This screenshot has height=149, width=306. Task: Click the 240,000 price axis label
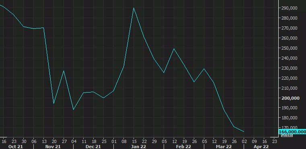[x=290, y=58]
